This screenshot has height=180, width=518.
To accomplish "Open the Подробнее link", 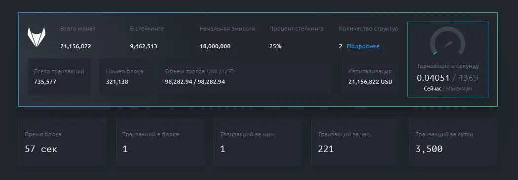I will [363, 46].
